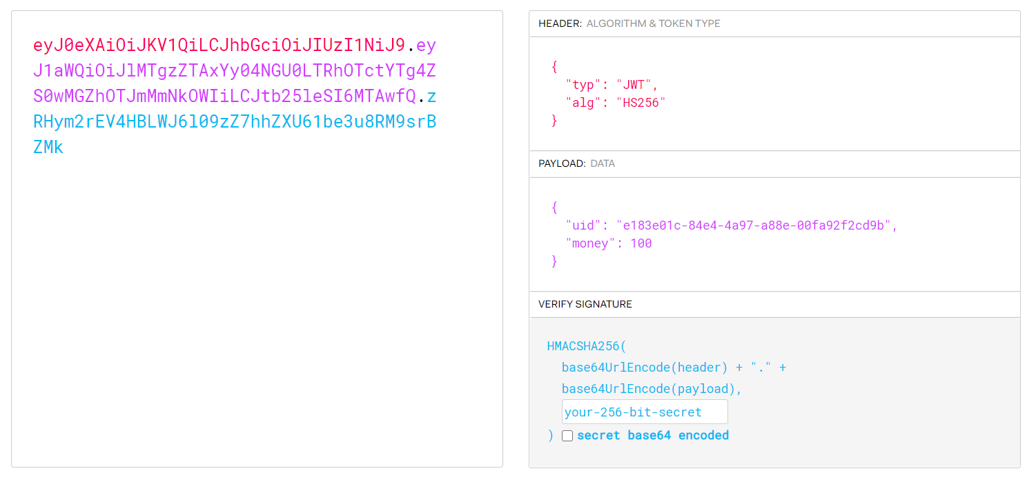Click the red header segment of encoded token
1036x482 pixels.
219,46
